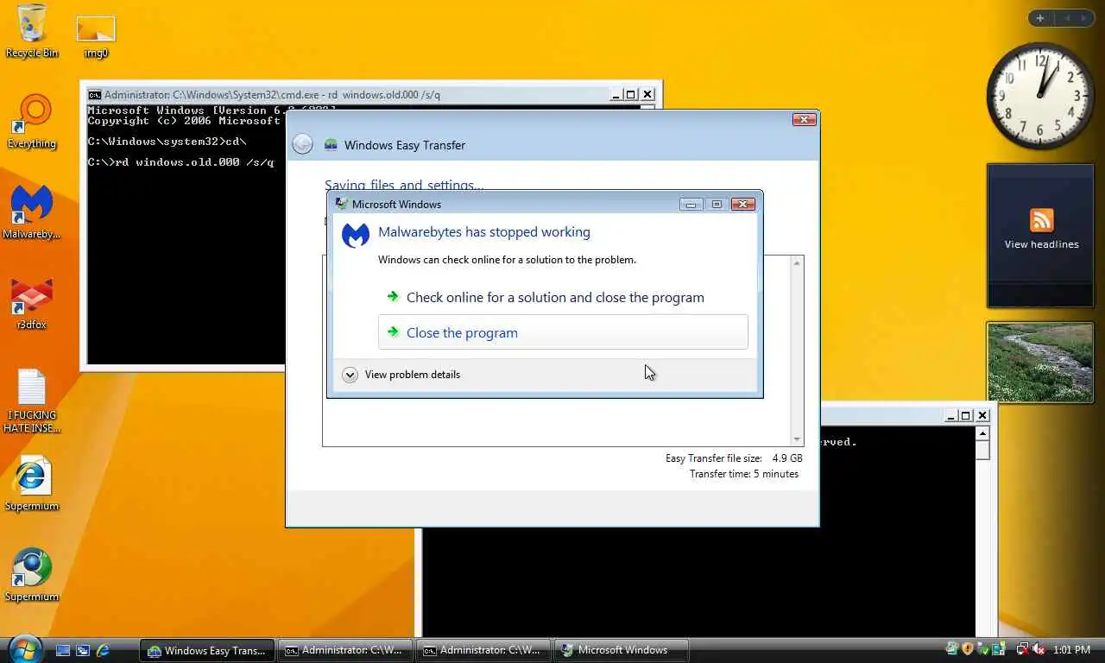The width and height of the screenshot is (1105, 663).
Task: Click the RSS feed icon in the sidebar gadget
Action: pyautogui.click(x=1041, y=219)
